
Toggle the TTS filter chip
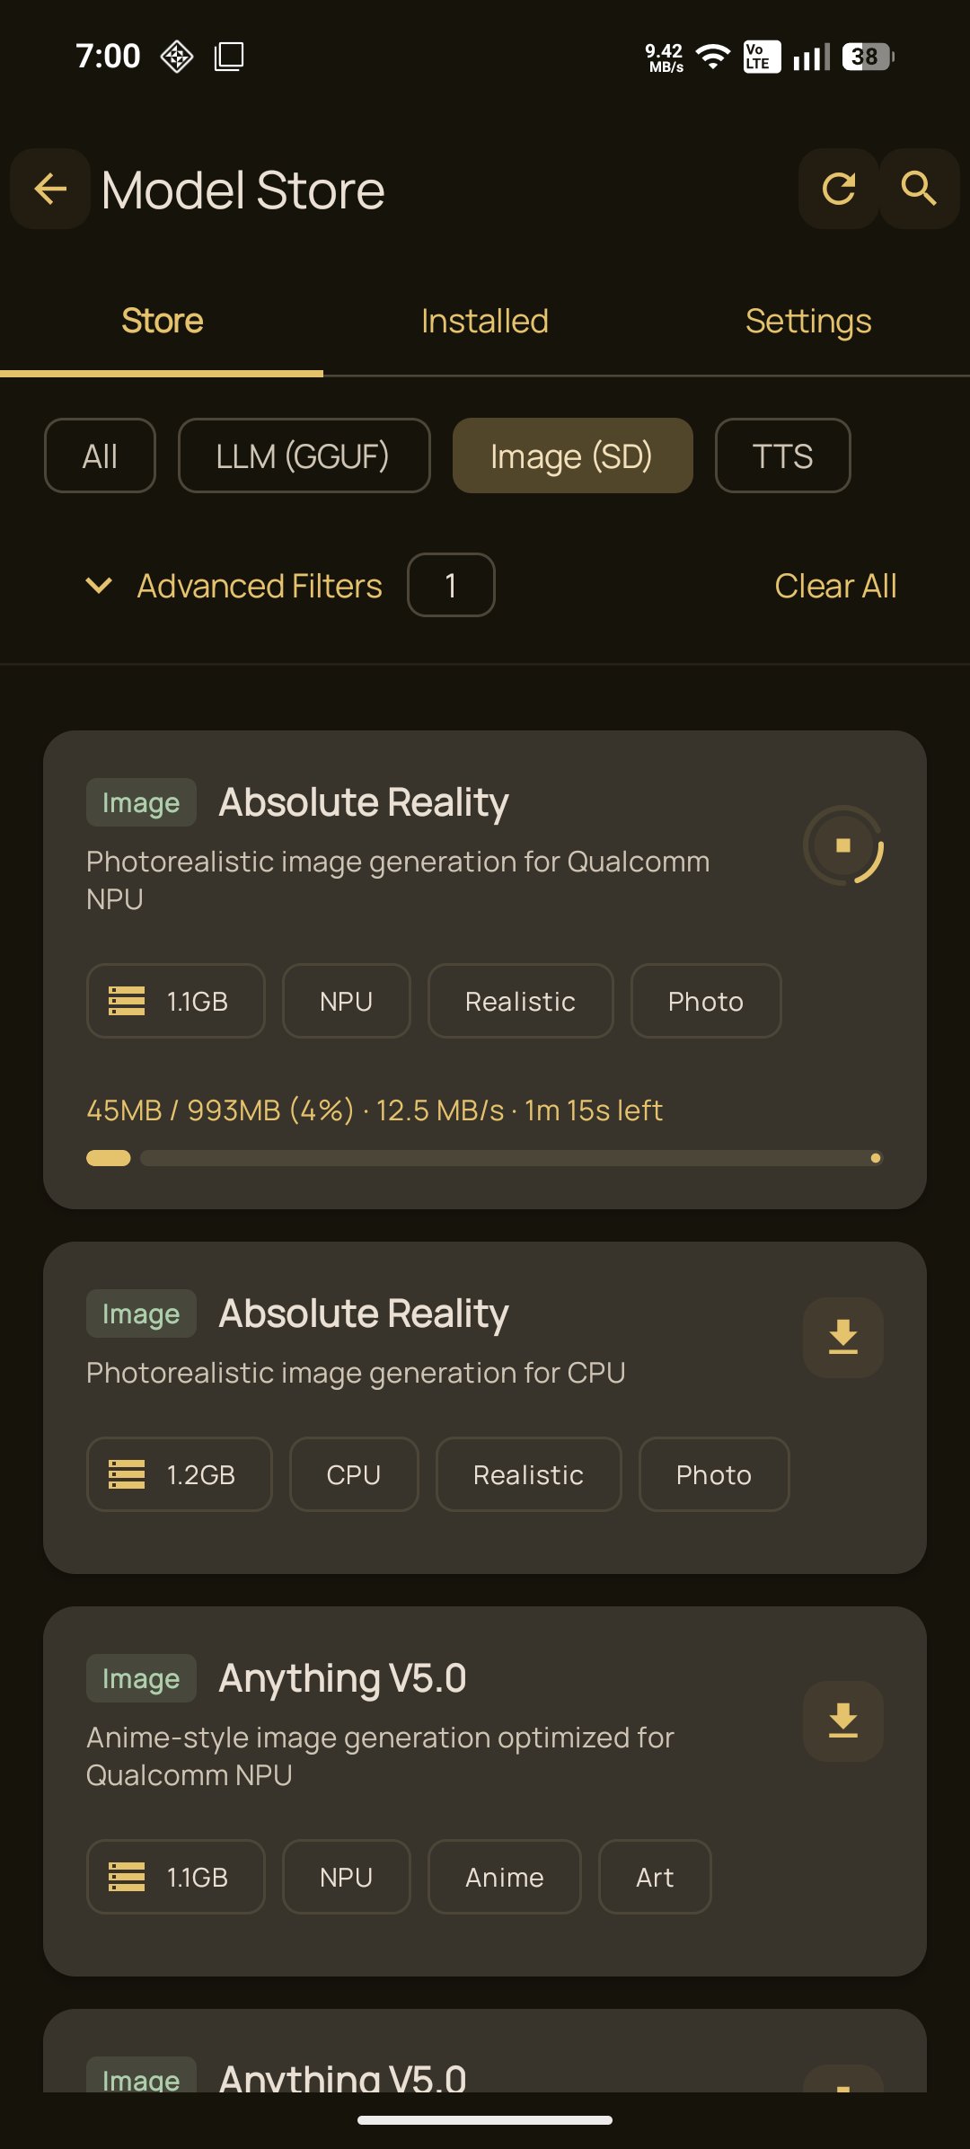pos(782,456)
